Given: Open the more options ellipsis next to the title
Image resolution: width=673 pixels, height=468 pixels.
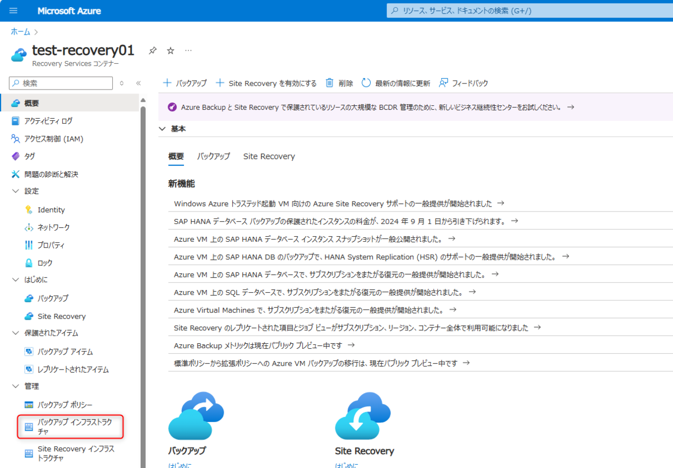Looking at the screenshot, I should tap(188, 50).
